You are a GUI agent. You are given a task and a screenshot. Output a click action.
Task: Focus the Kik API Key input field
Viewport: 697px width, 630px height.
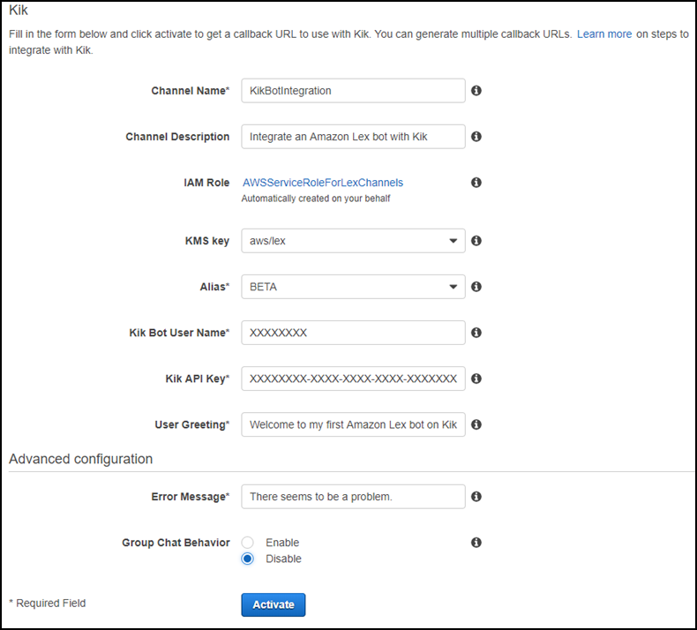tap(353, 379)
